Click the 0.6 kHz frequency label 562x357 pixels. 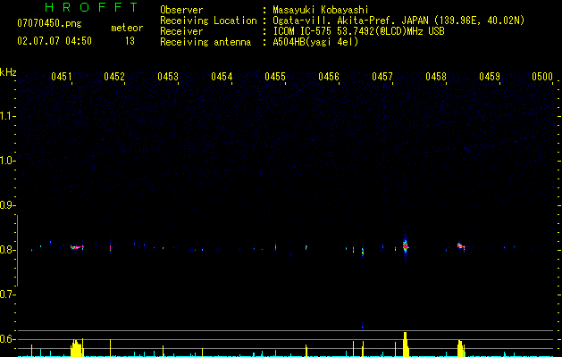[7, 339]
